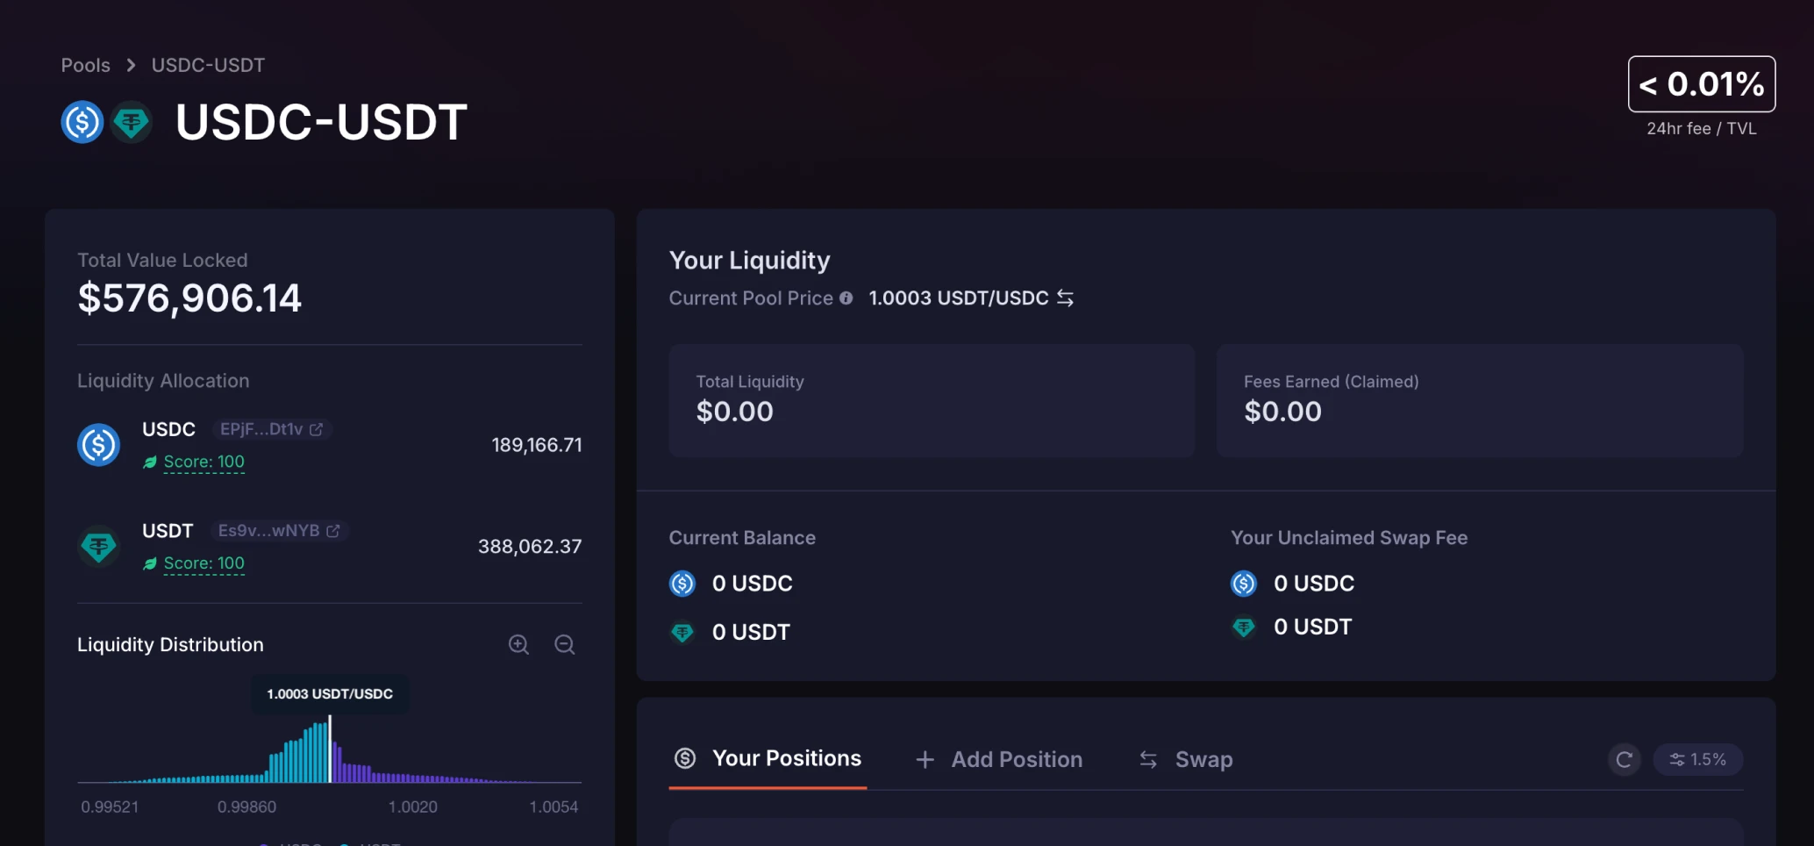Open the Add Position tab
Image resolution: width=1814 pixels, height=846 pixels.
pyautogui.click(x=999, y=759)
